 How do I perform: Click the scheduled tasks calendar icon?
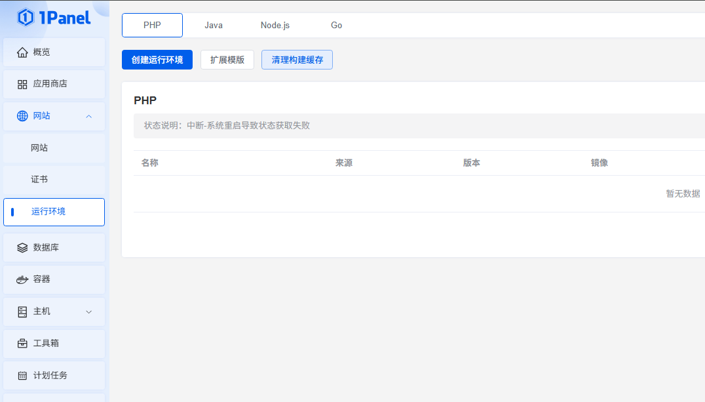pos(22,376)
